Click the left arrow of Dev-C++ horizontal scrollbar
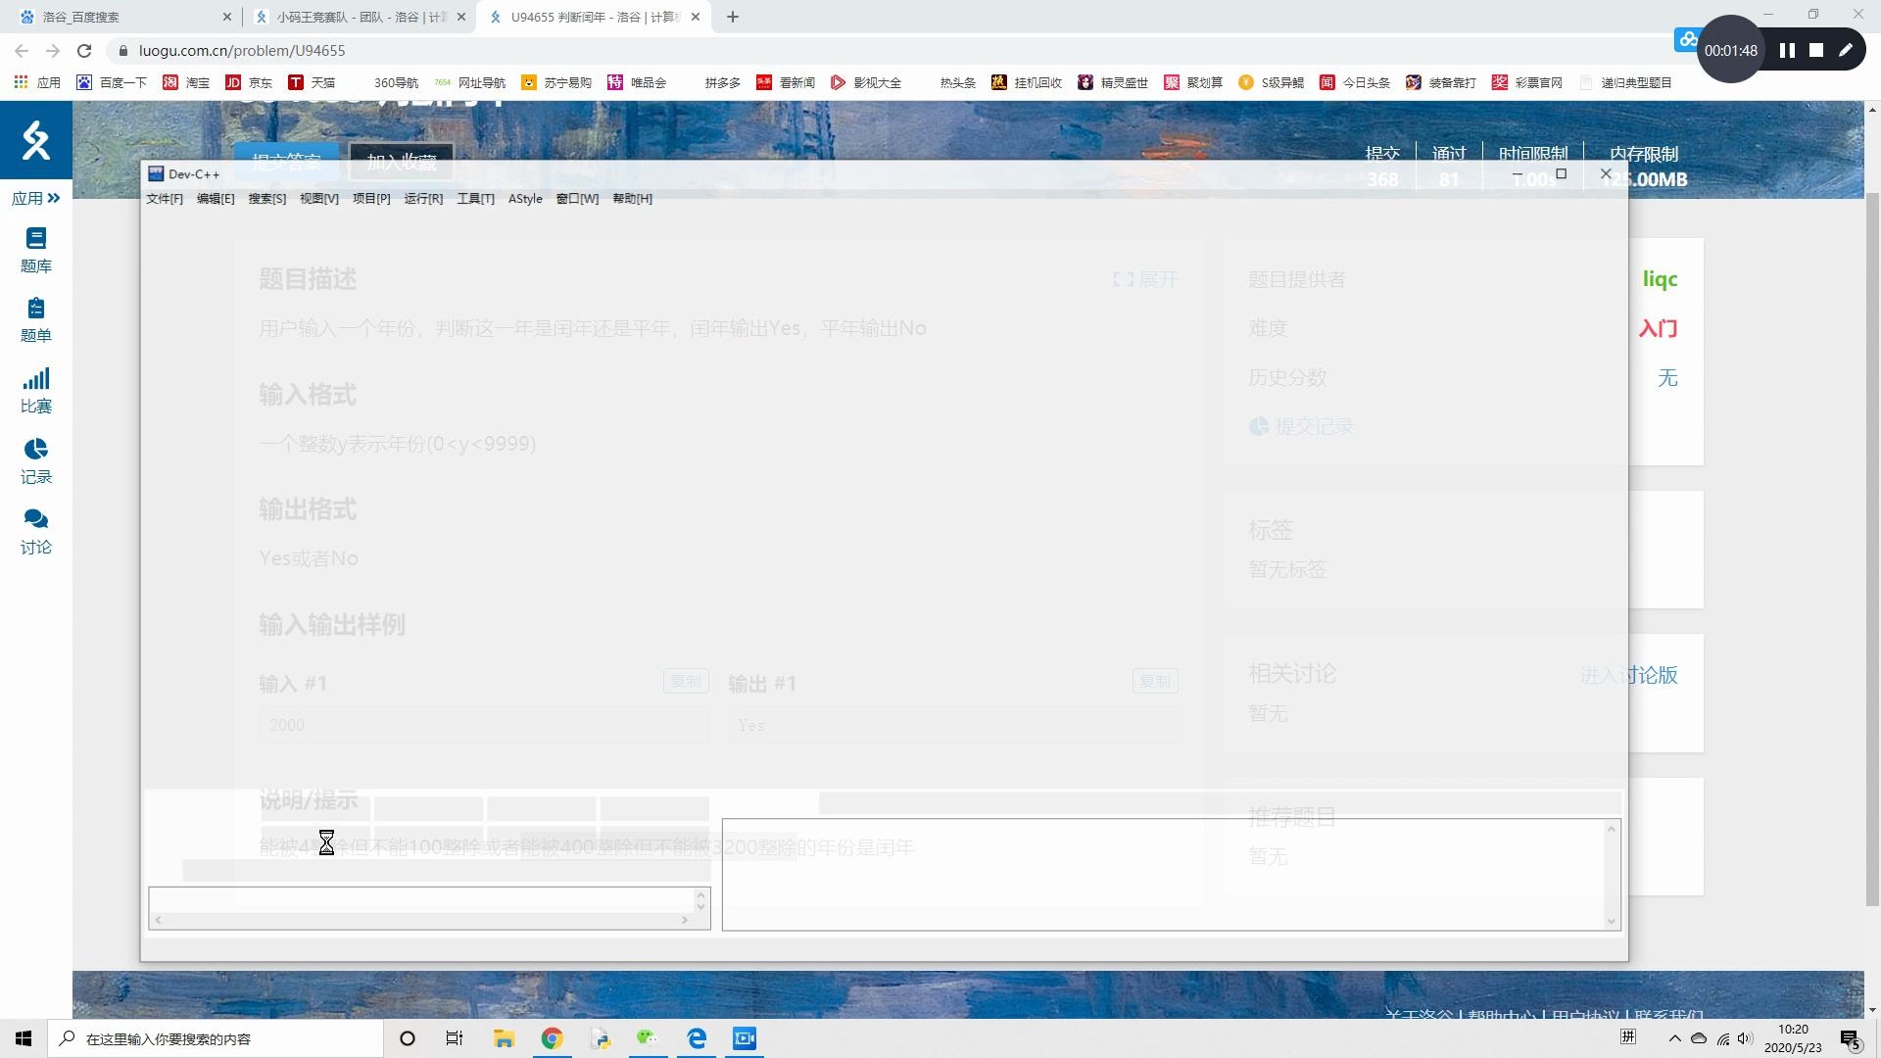 click(x=158, y=920)
